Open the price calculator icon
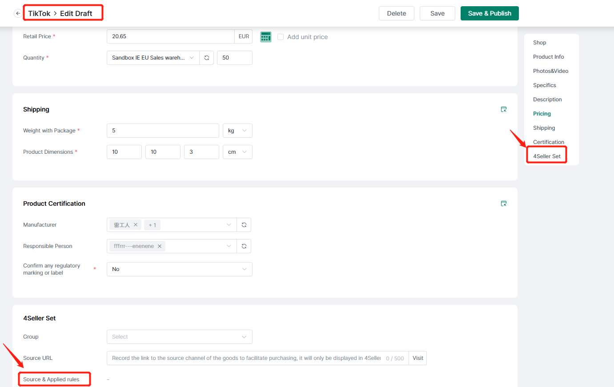 (x=266, y=37)
